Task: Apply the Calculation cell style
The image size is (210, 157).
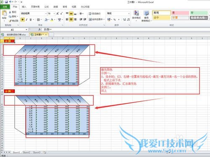Action: click(x=180, y=18)
